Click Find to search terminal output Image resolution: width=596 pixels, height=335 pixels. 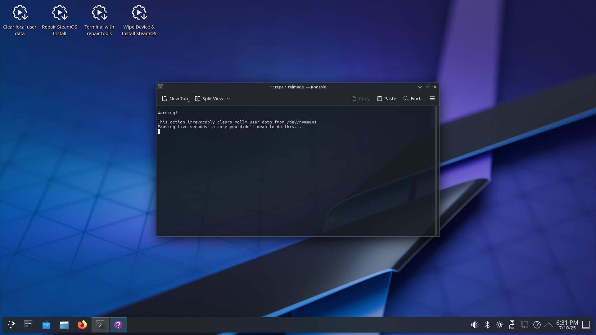click(x=414, y=98)
